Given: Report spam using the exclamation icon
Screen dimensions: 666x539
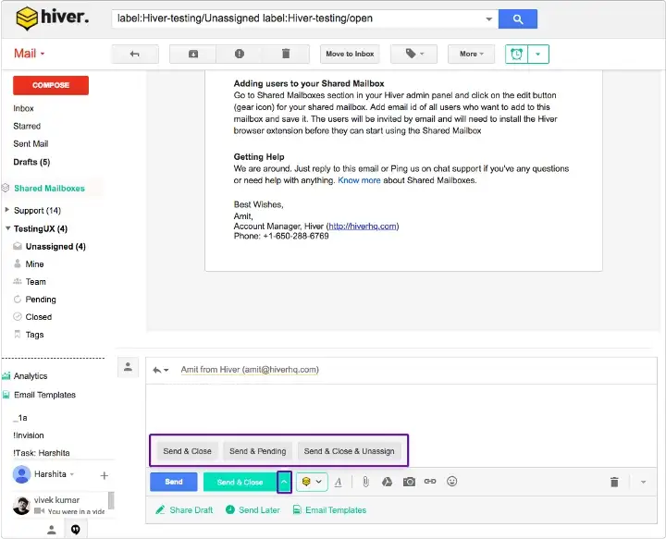Looking at the screenshot, I should point(240,54).
